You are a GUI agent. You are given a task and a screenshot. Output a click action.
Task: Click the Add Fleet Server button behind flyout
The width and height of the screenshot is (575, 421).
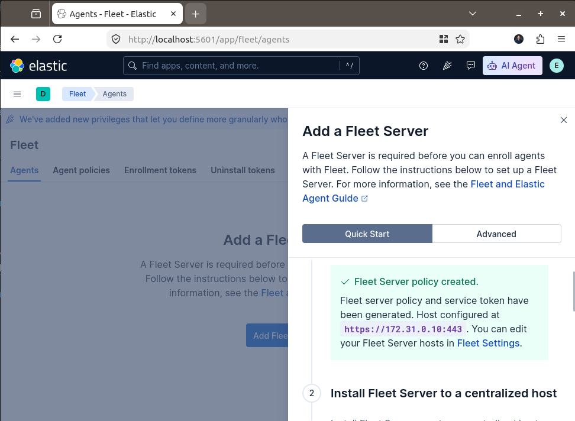[268, 335]
